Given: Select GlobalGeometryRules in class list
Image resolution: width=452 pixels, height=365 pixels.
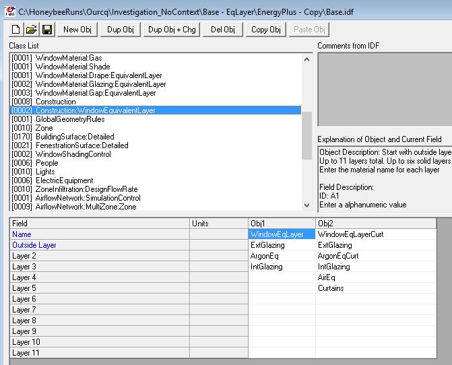Looking at the screenshot, I should click(156, 119).
